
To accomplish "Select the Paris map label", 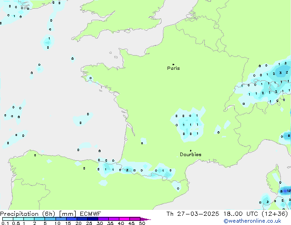I will (173, 68).
